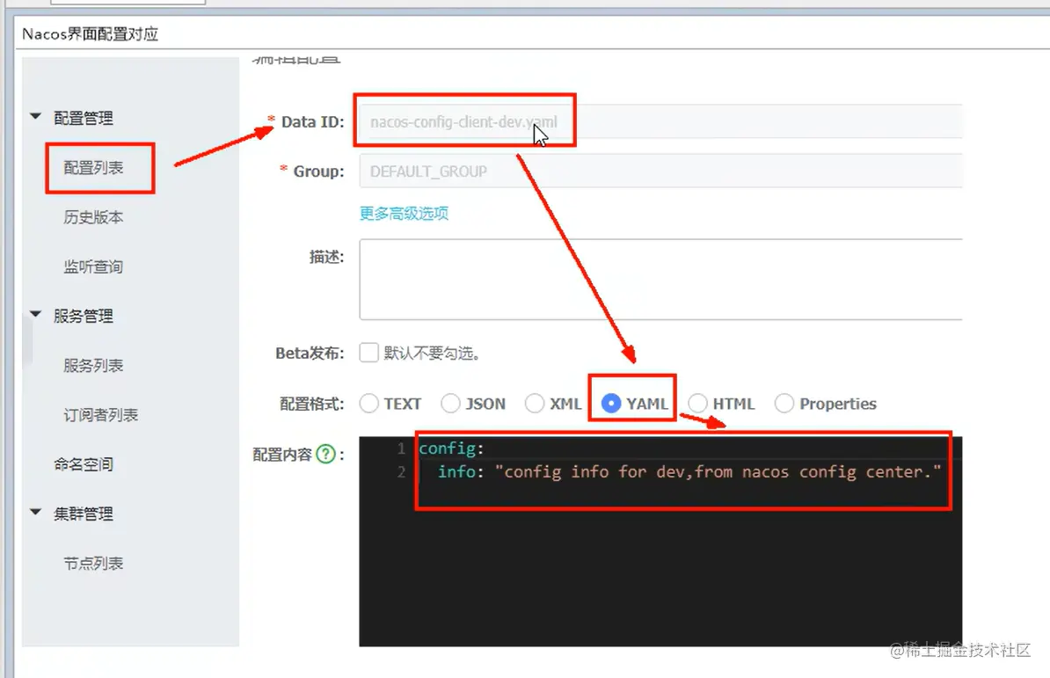Open 命名空间 in the sidebar
This screenshot has height=678, width=1050.
pyautogui.click(x=83, y=463)
